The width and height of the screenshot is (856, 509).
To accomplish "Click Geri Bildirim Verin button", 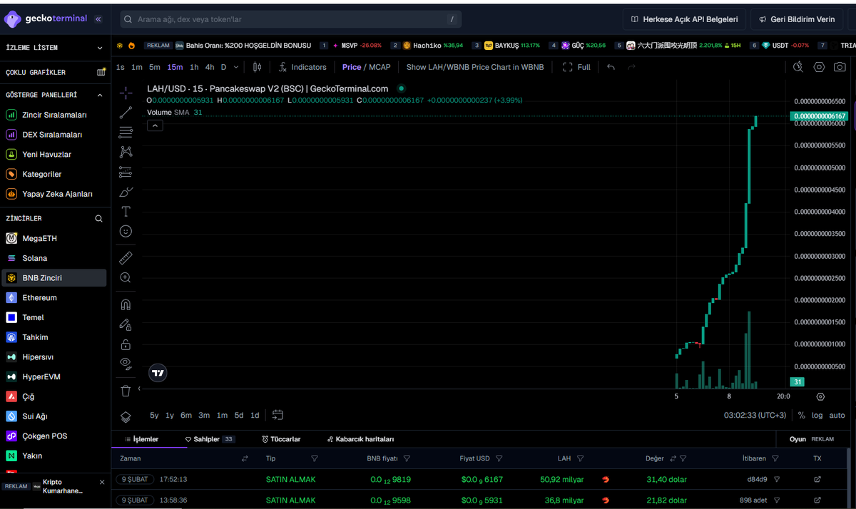I will tap(797, 19).
